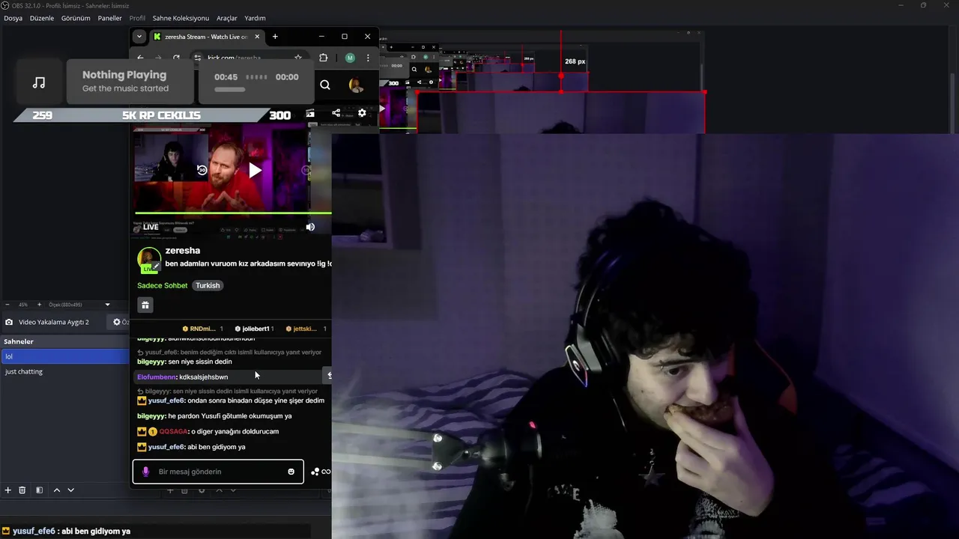Click the 45% zoom value
The width and height of the screenshot is (959, 539).
(x=23, y=305)
